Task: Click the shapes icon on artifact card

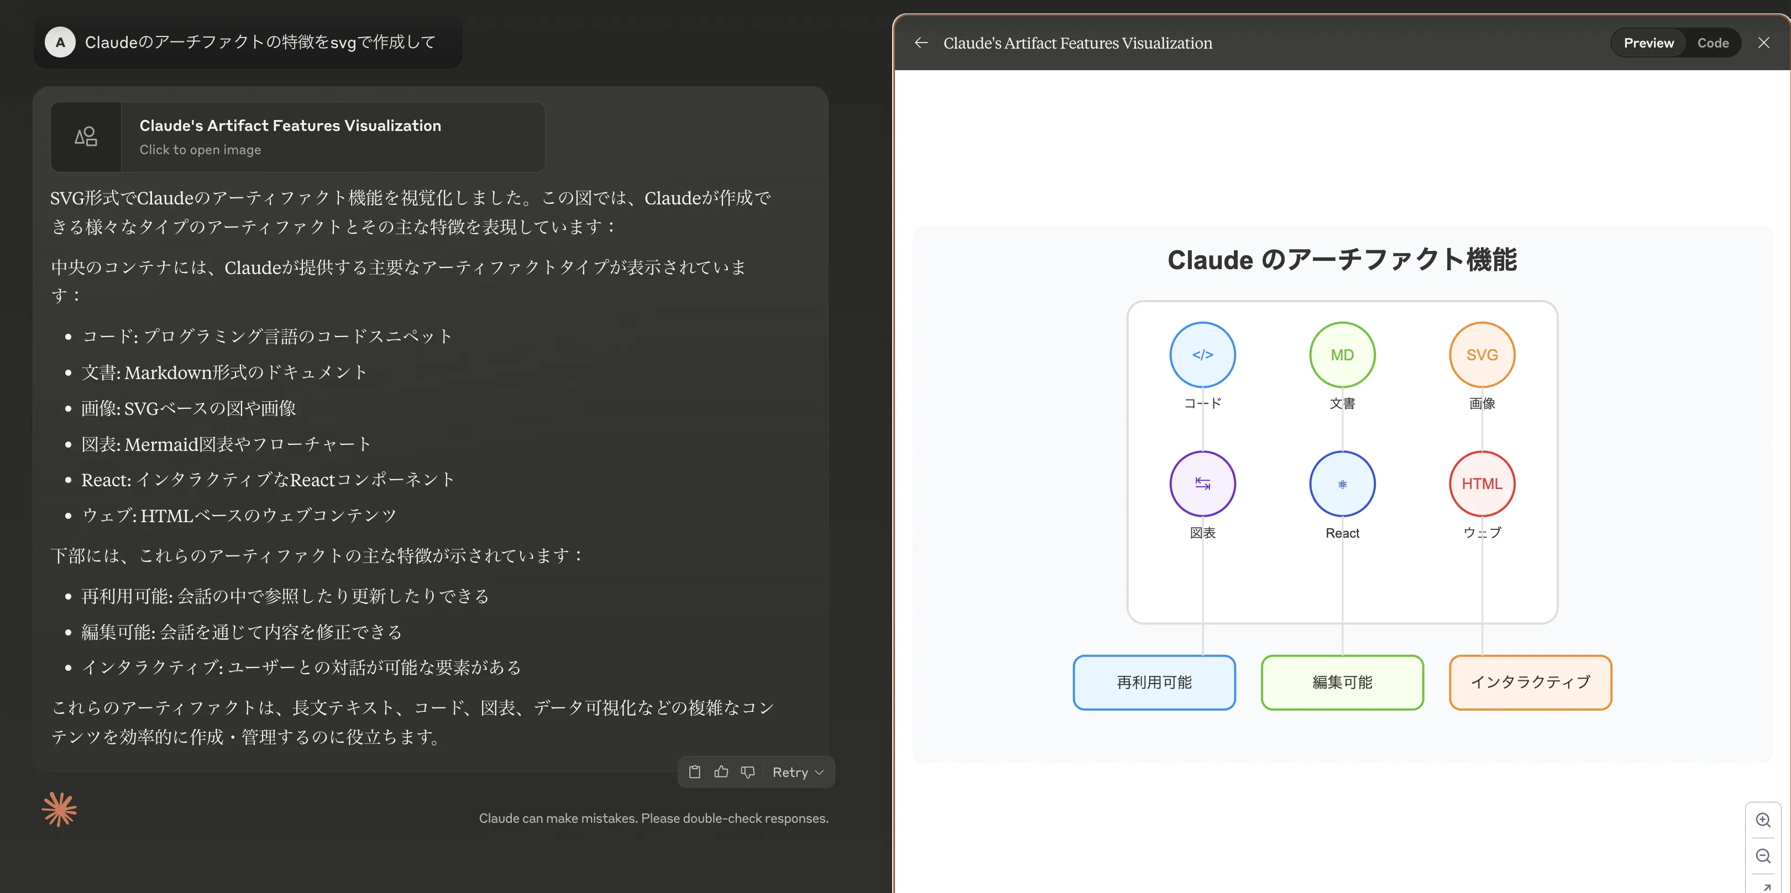Action: click(86, 137)
